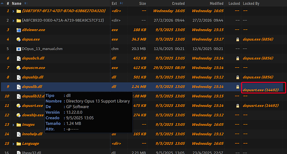Screen dimensions: 287x154
Task: Click the chm extension cell
Action: 115,49
